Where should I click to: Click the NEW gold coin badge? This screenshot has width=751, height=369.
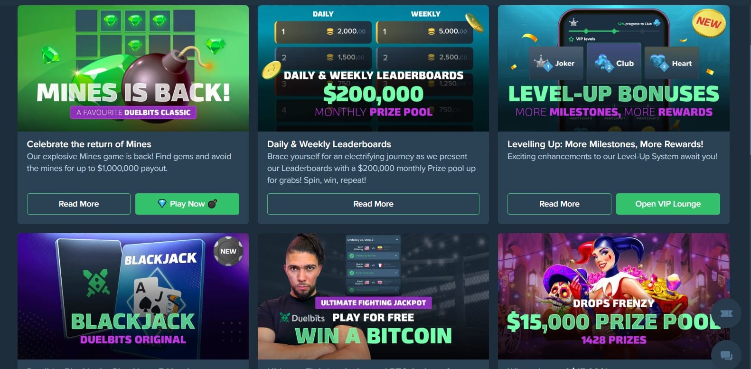(x=709, y=22)
